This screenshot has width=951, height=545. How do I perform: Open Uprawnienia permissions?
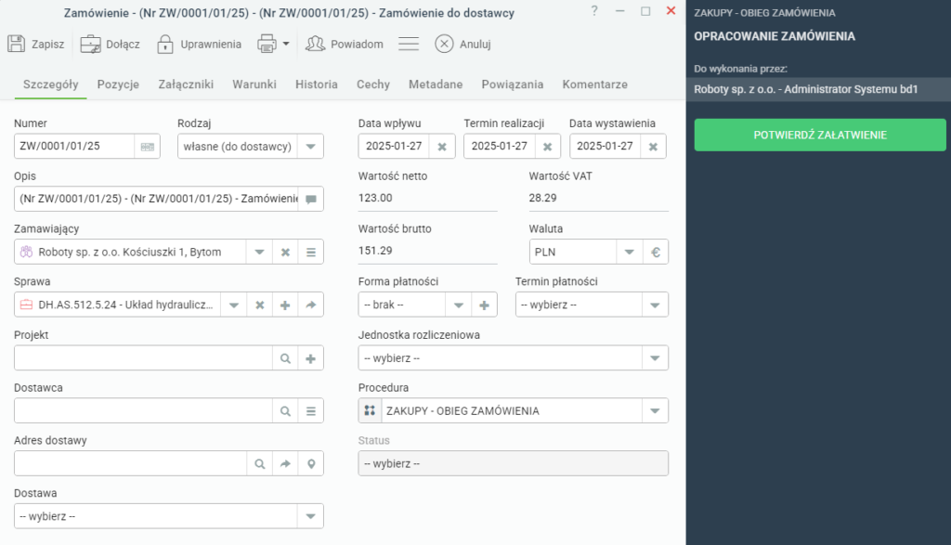tap(199, 45)
